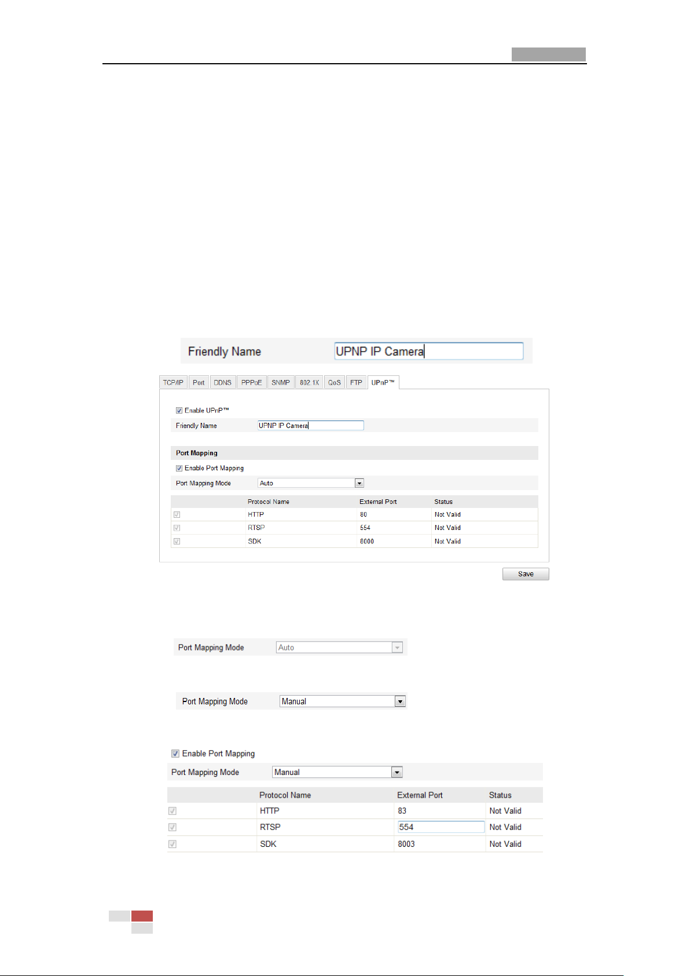Open the Port tab
Screen dimensions: 690x976
click(199, 382)
